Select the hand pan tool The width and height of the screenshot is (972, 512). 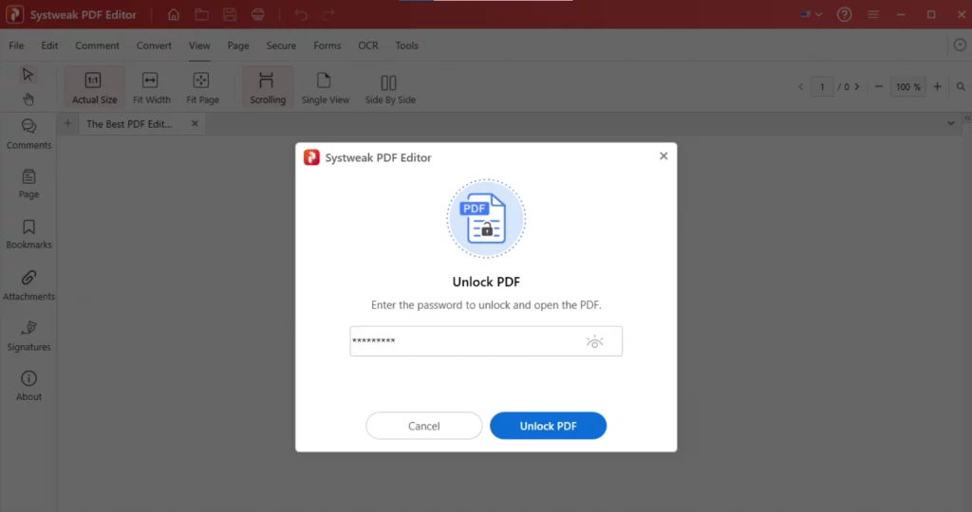(x=28, y=99)
